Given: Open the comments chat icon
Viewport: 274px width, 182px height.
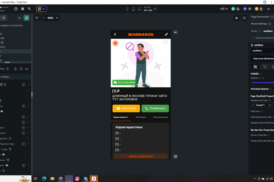Looking at the screenshot, I should click(x=238, y=9).
